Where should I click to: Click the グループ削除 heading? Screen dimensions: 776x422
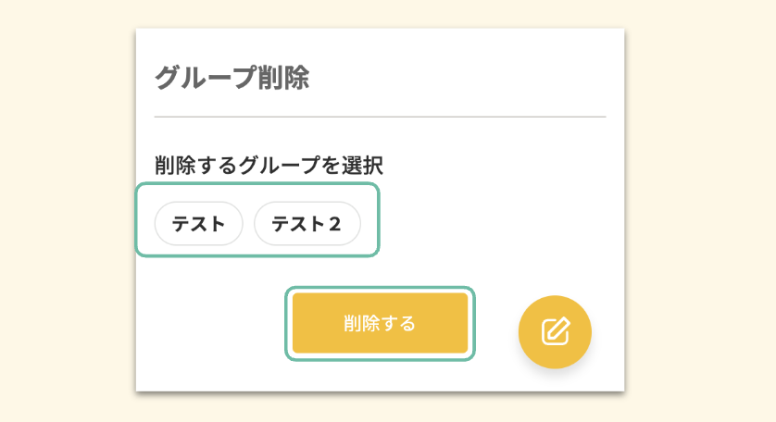pos(232,79)
